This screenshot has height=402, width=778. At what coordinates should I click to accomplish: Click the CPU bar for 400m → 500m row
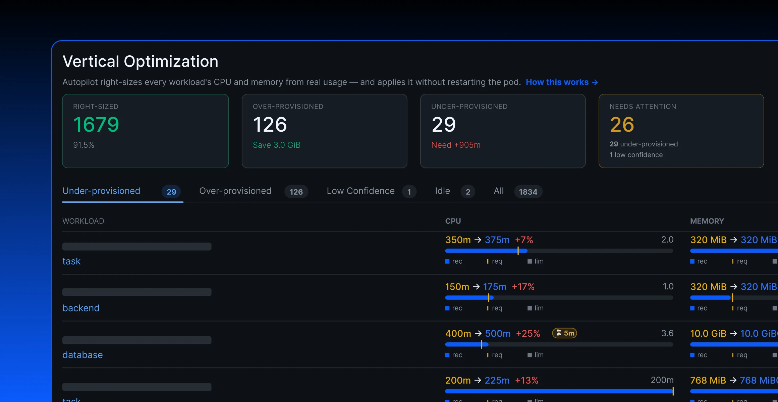pos(559,344)
